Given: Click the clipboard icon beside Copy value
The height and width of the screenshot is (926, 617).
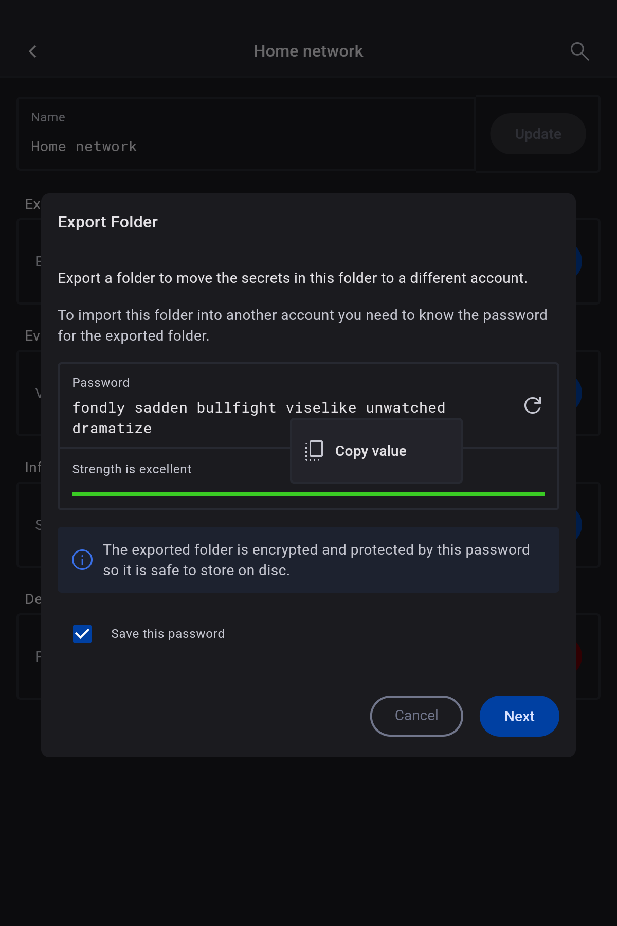Looking at the screenshot, I should click(314, 451).
